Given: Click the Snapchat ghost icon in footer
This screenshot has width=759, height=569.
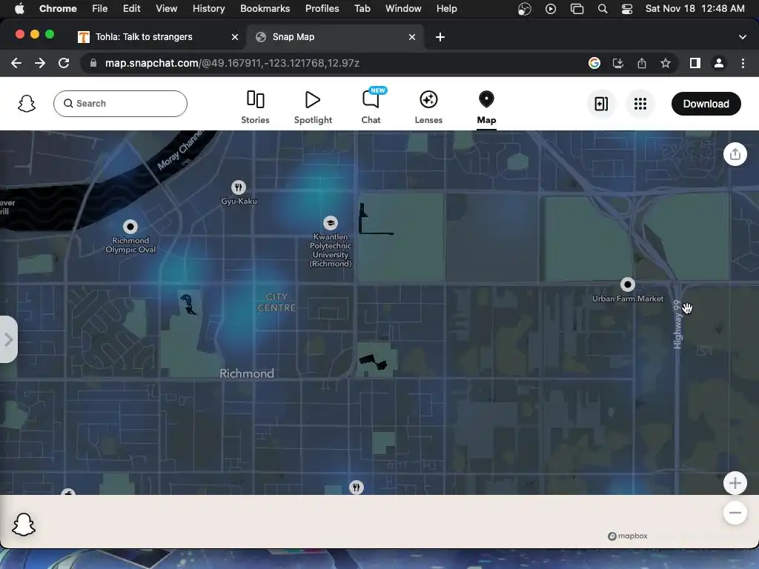Looking at the screenshot, I should point(24,525).
